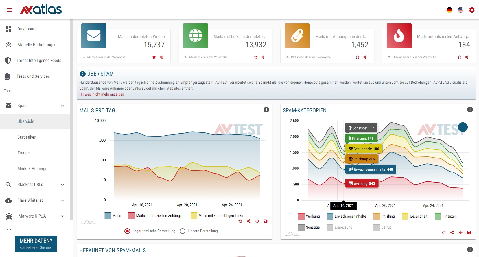Viewport: 479px width, 257px height.
Task: Save the Spam-Kategorien chart with disk icon
Action: point(469,232)
